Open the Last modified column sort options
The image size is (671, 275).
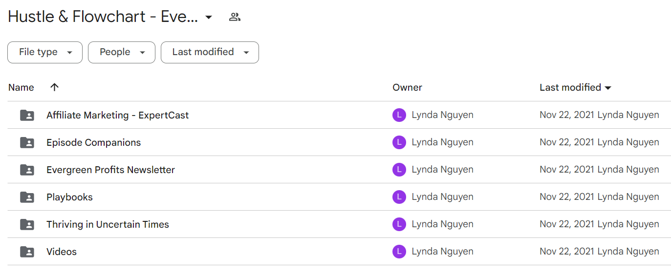point(575,88)
